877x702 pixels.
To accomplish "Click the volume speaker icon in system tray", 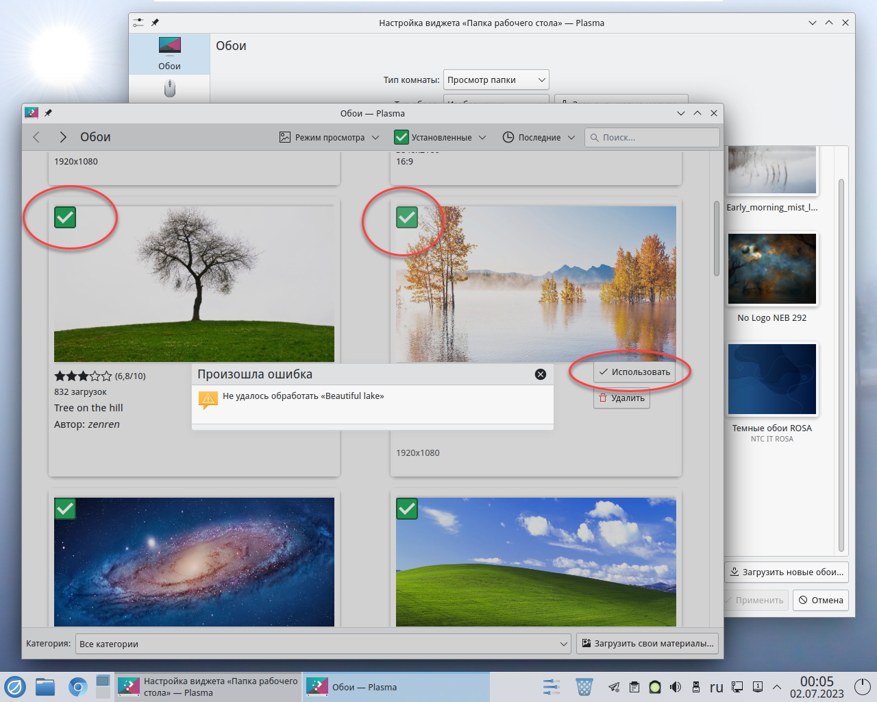I will tap(676, 687).
